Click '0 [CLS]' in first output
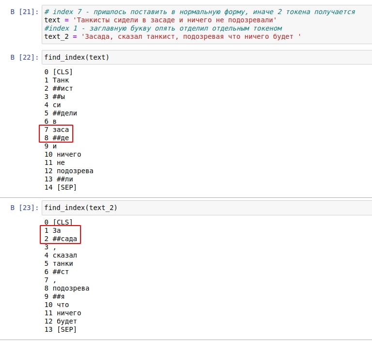 click(x=59, y=72)
